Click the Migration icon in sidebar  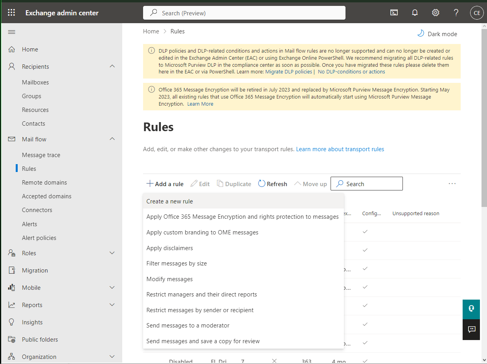(12, 270)
